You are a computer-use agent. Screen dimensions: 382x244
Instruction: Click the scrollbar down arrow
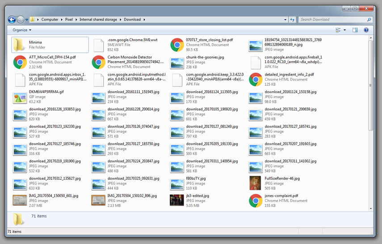coord(370,209)
